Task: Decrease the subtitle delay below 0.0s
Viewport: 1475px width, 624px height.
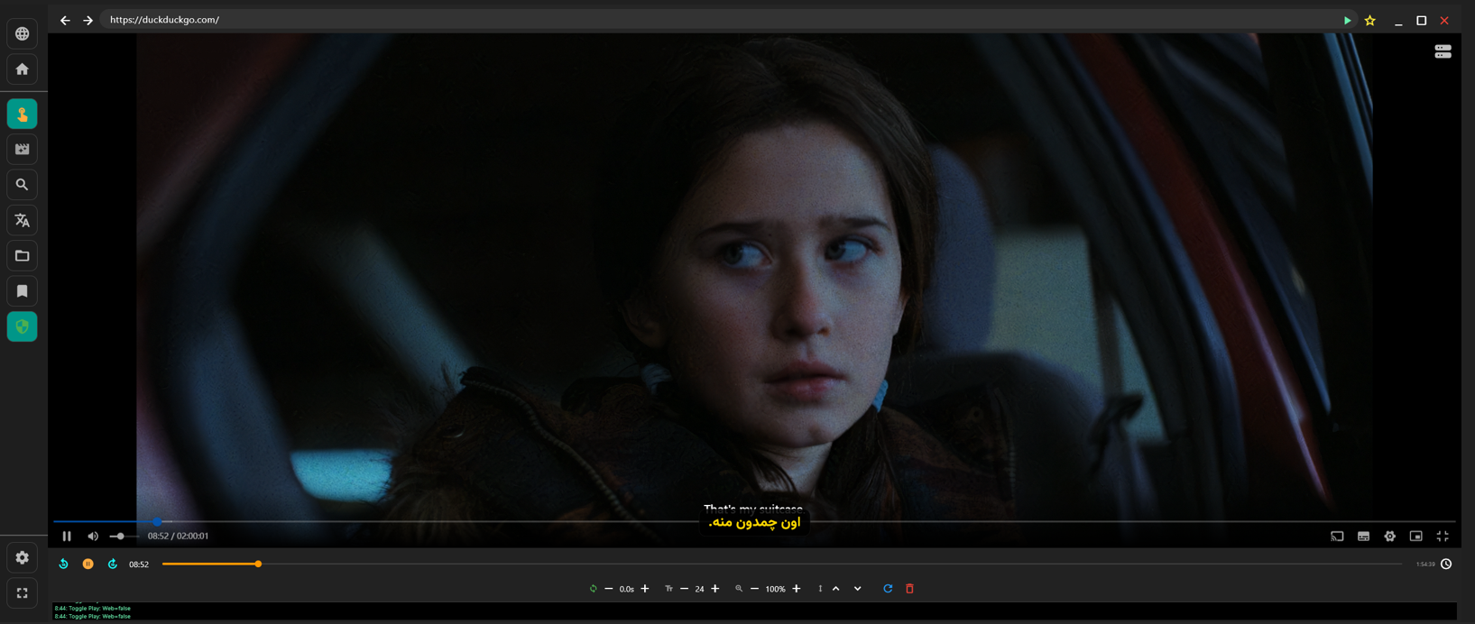Action: pos(609,589)
